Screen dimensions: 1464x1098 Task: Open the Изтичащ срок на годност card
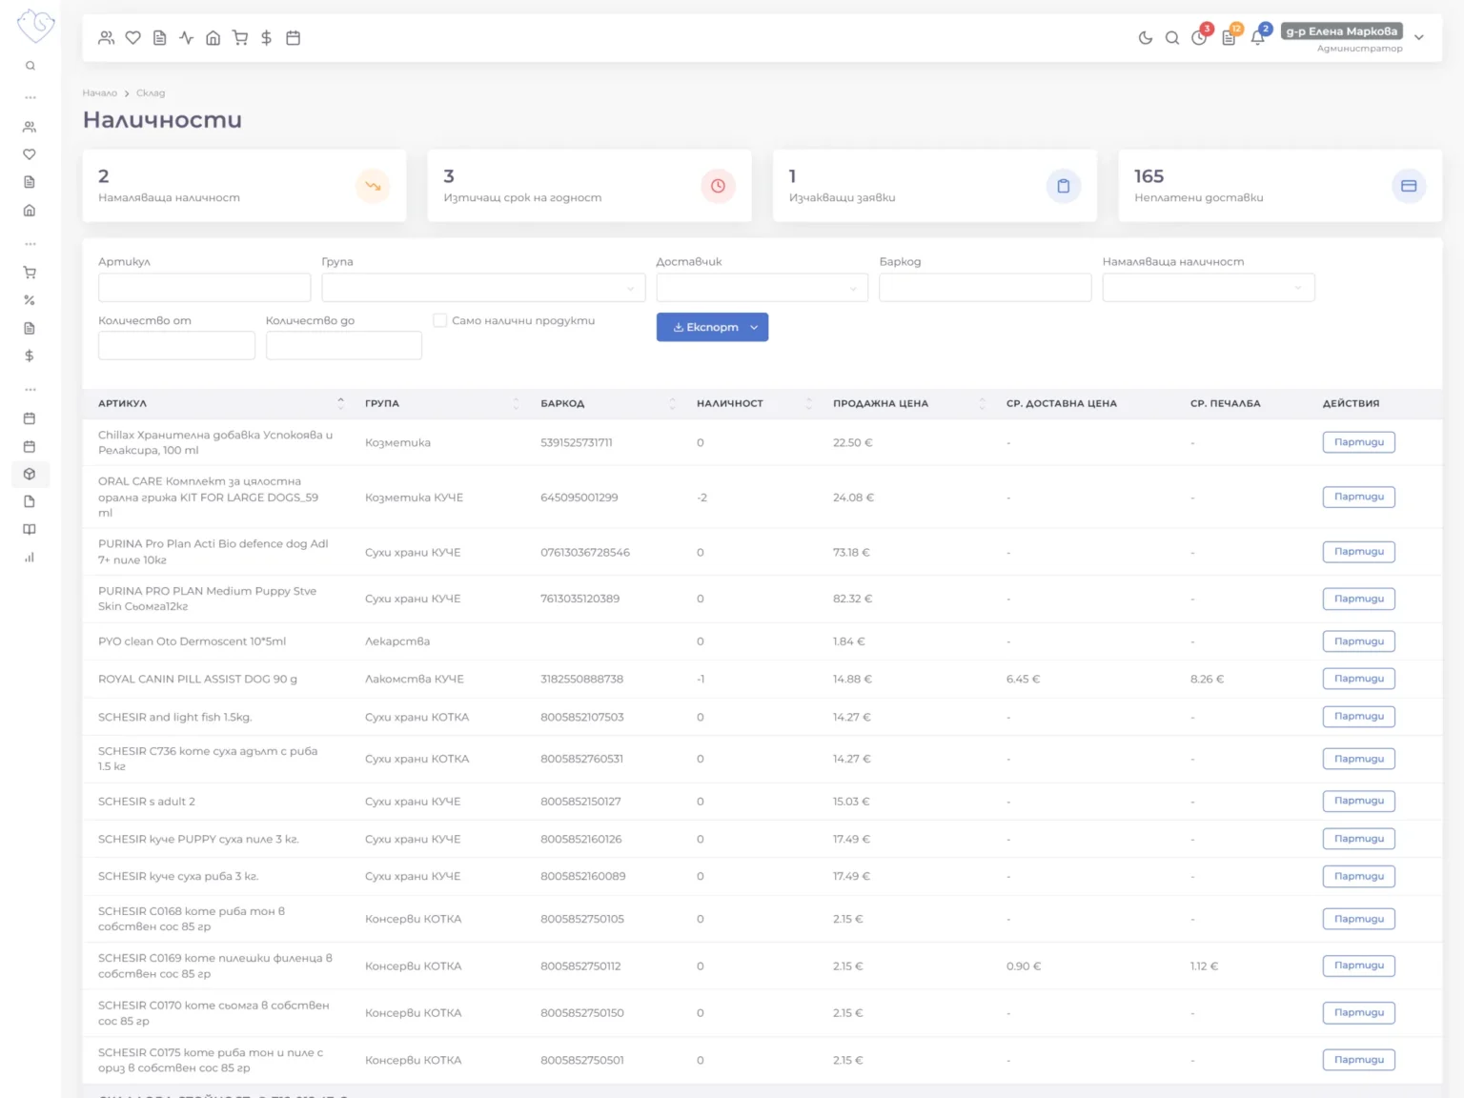[590, 186]
